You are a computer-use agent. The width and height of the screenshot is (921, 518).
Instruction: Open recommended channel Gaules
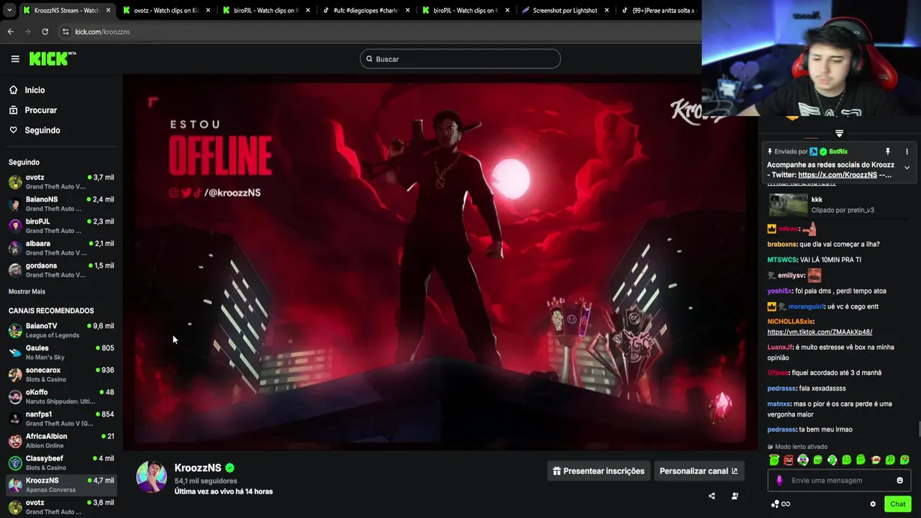click(61, 353)
